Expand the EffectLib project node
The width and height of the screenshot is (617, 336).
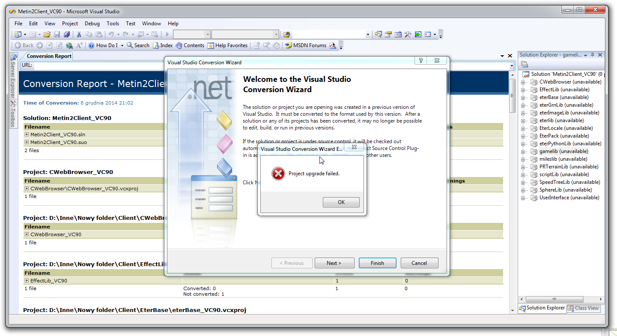pyautogui.click(x=523, y=90)
